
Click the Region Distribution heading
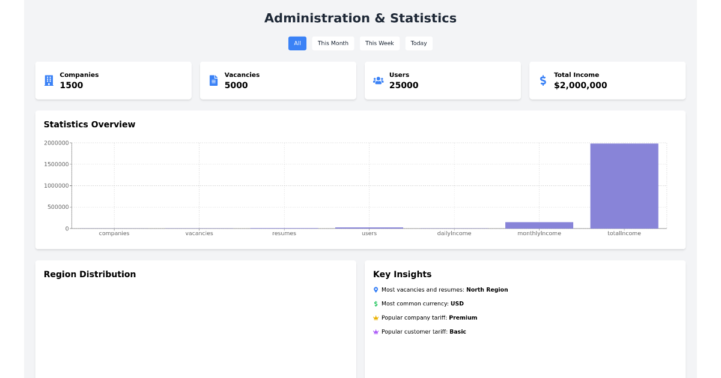pyautogui.click(x=90, y=274)
